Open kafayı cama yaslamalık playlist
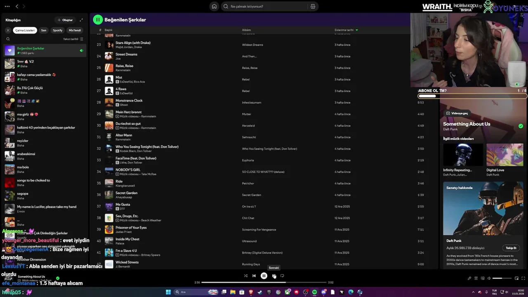Image resolution: width=528 pixels, height=297 pixels. click(45, 77)
